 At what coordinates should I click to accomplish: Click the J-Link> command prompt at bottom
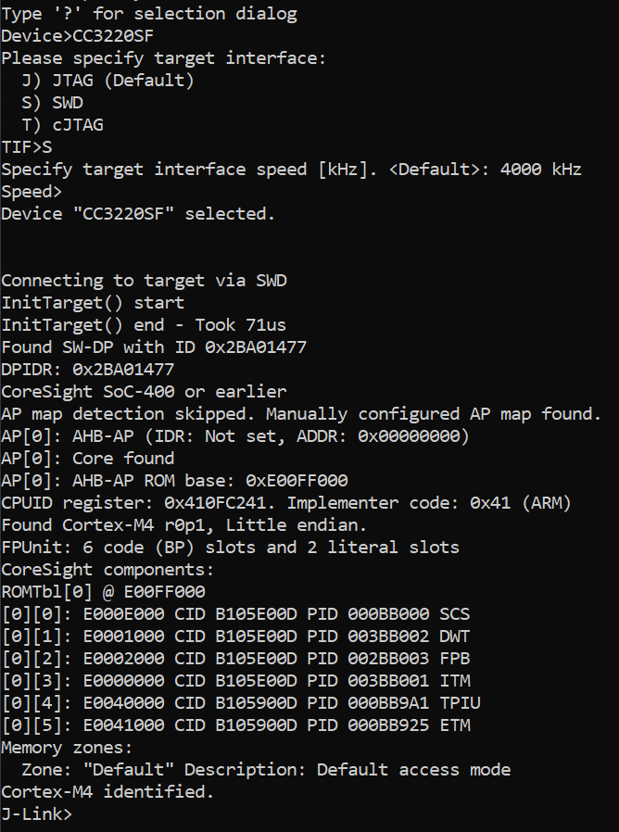[37, 814]
